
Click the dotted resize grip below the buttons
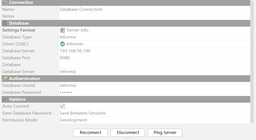coord(128,138)
